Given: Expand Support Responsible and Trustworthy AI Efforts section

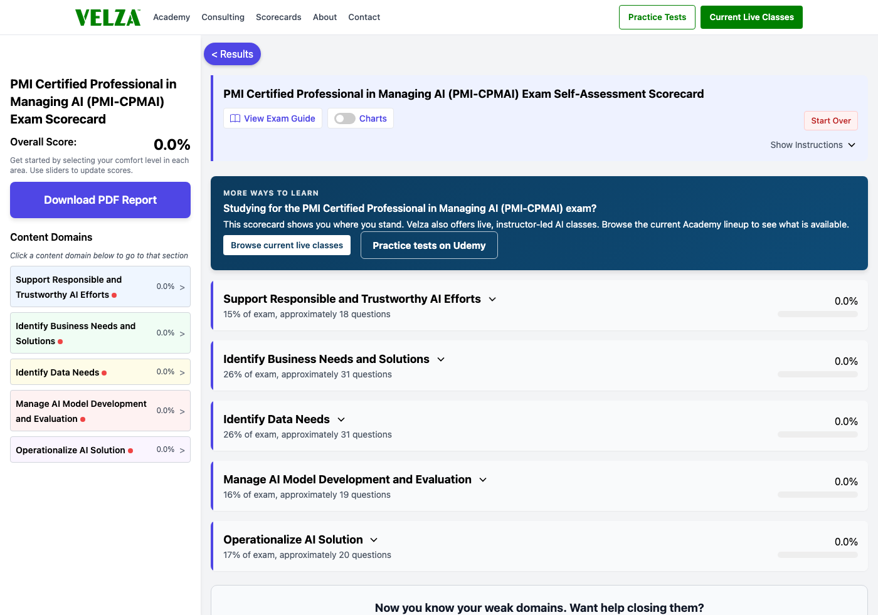Looking at the screenshot, I should pos(492,299).
